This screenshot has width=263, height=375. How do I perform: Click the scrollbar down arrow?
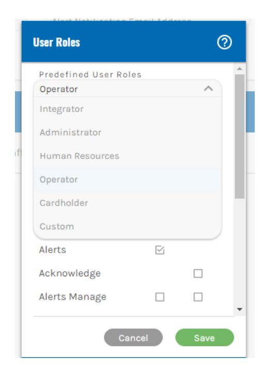(x=240, y=309)
